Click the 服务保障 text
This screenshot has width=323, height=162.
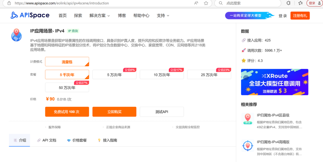(x=55, y=127)
